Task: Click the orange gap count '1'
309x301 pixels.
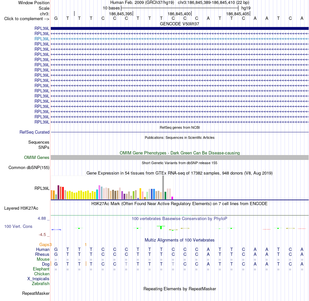Action: (86, 245)
